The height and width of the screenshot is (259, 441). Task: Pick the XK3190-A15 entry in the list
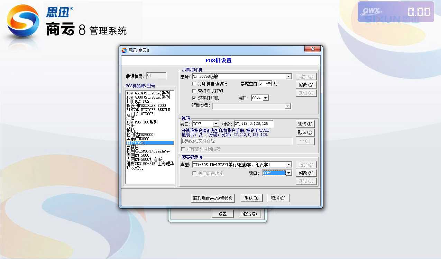pos(150,164)
